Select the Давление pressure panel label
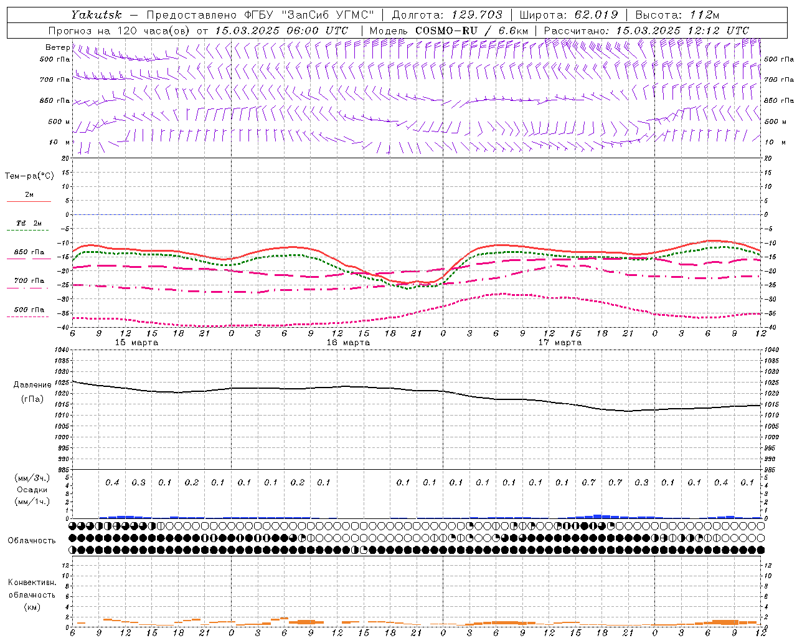797x638 pixels. (32, 385)
